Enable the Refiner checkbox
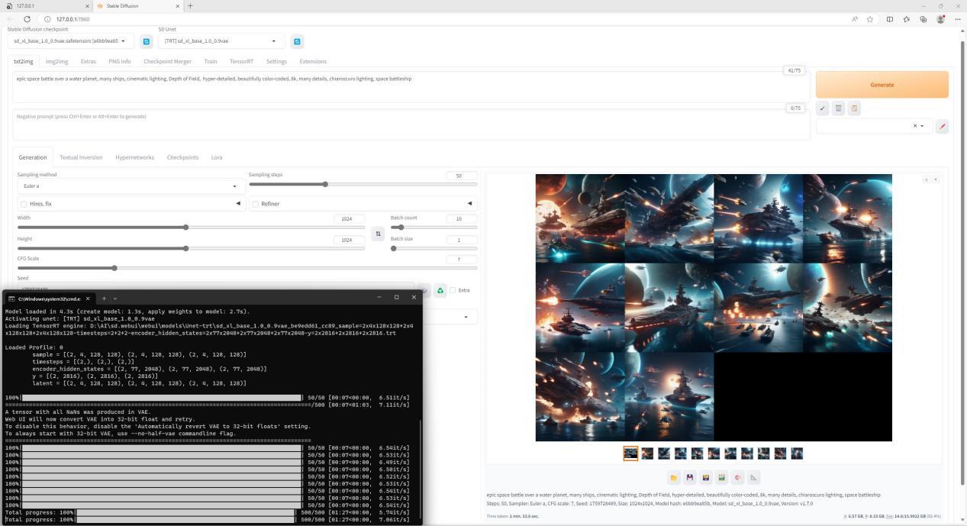This screenshot has height=526, width=967. [255, 204]
